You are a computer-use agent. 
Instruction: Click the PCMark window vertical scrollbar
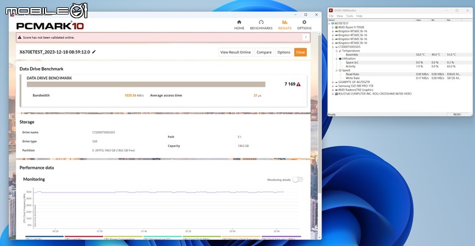point(319,115)
